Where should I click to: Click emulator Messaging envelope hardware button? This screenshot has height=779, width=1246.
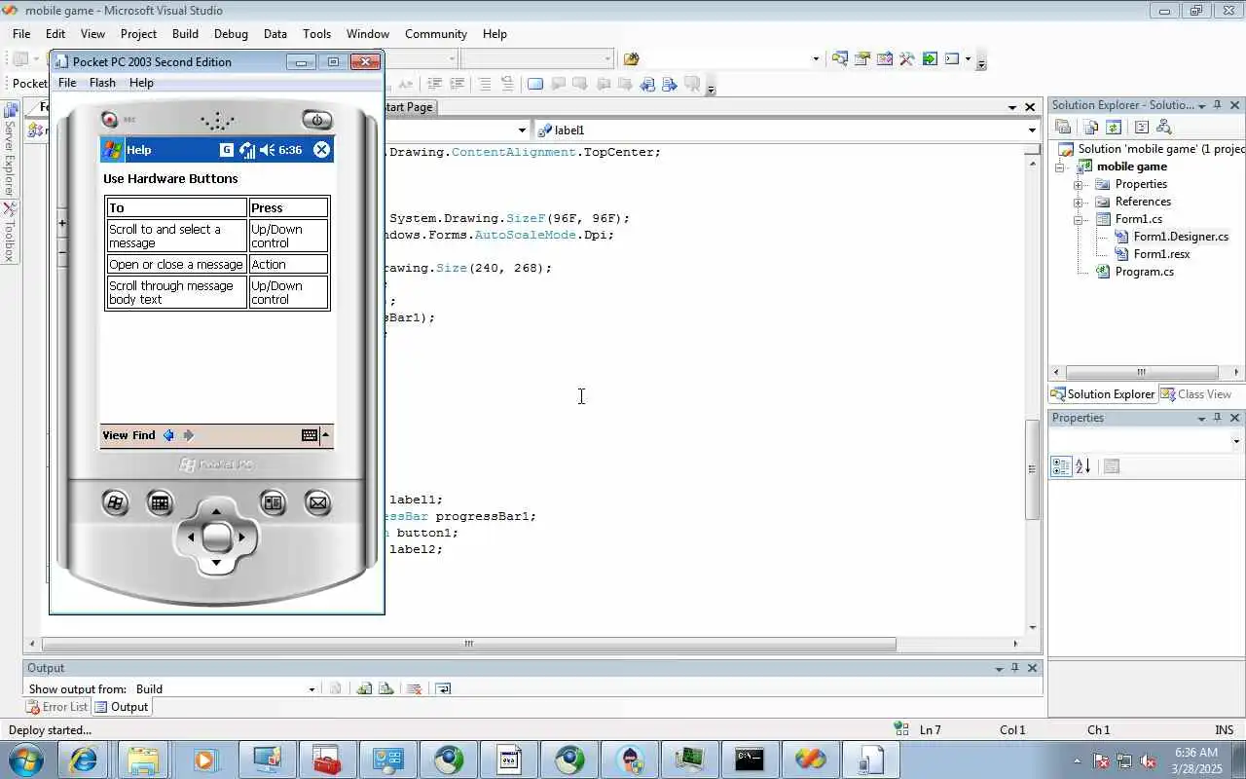[317, 502]
